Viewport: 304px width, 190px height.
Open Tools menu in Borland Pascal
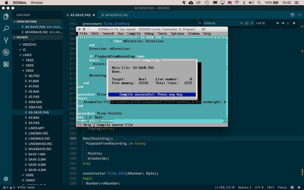pyautogui.click(x=162, y=33)
